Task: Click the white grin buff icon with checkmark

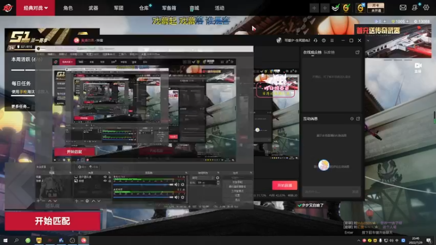Action: [335, 8]
